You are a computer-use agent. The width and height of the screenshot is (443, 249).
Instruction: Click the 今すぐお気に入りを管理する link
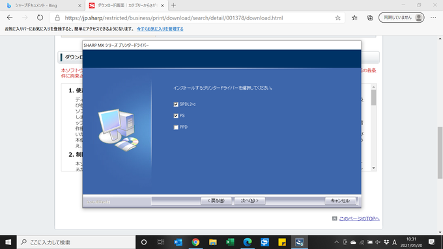(160, 29)
